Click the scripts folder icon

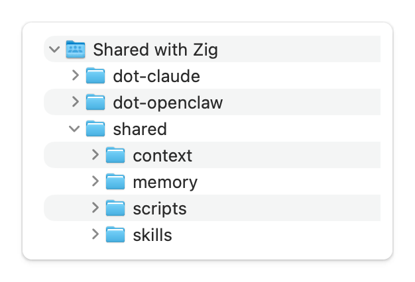115,209
